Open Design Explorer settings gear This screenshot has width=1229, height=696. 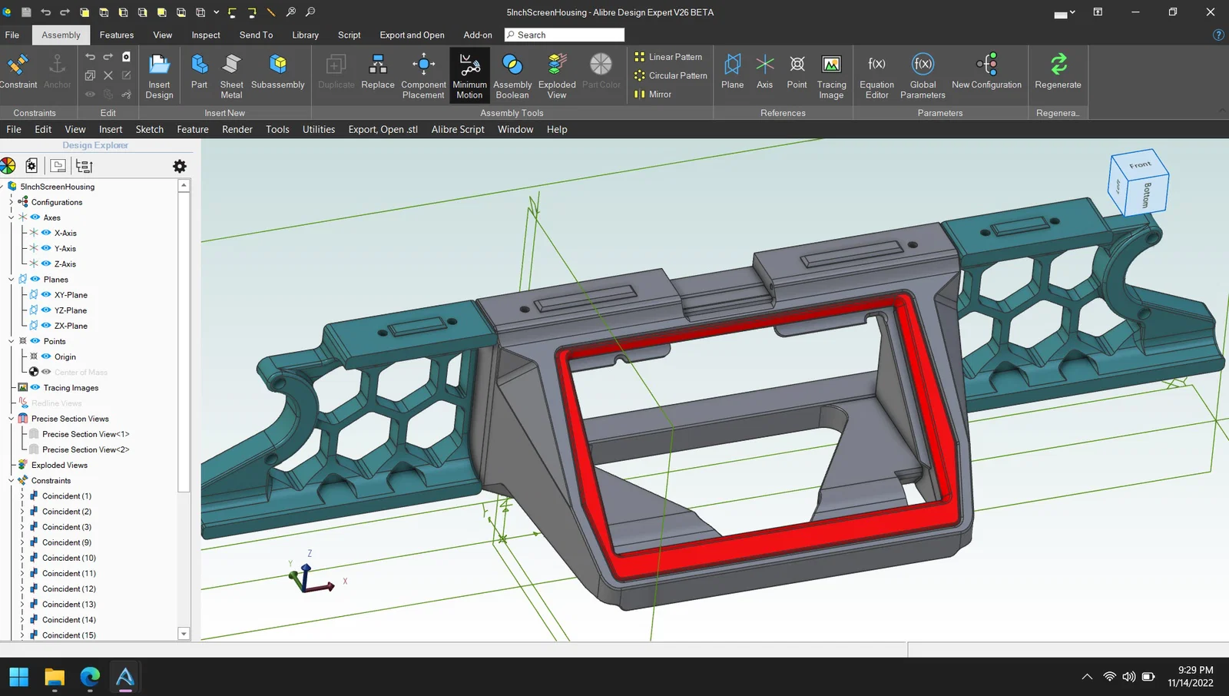pyautogui.click(x=180, y=166)
